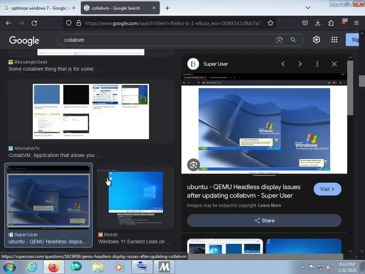
Task: Open Firefox downloads panel
Action: click(x=318, y=23)
